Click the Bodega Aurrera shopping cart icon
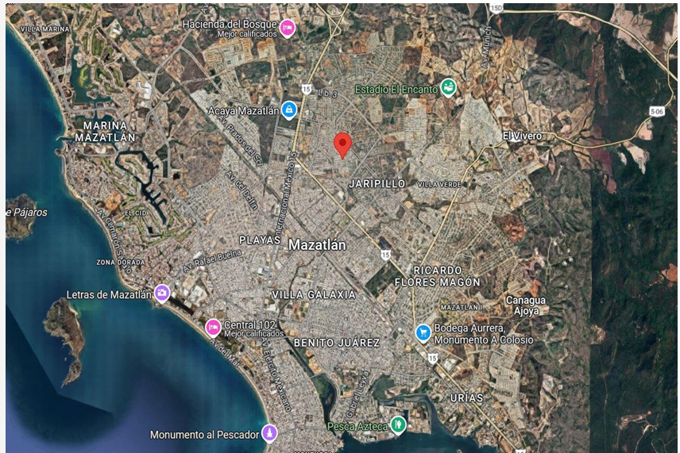Screen dimensions: 680x453 pyautogui.click(x=423, y=333)
